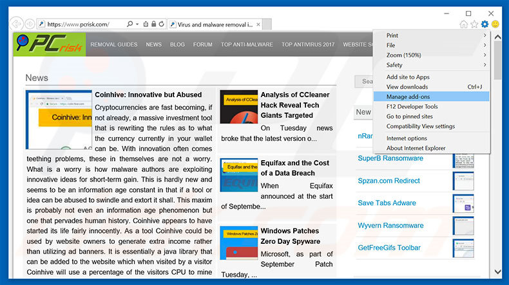Click the search magnifier in address bar

[x=130, y=24]
